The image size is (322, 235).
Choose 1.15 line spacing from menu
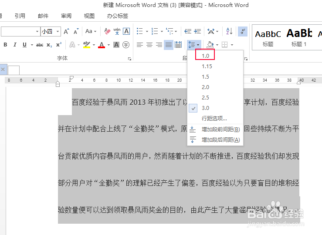215,66
